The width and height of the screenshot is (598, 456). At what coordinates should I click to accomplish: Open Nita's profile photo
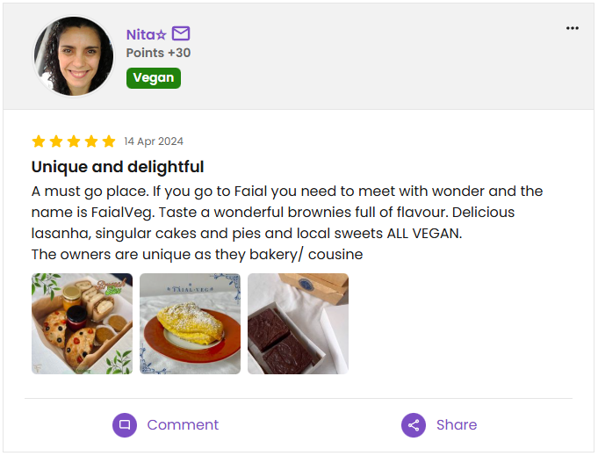click(x=74, y=56)
